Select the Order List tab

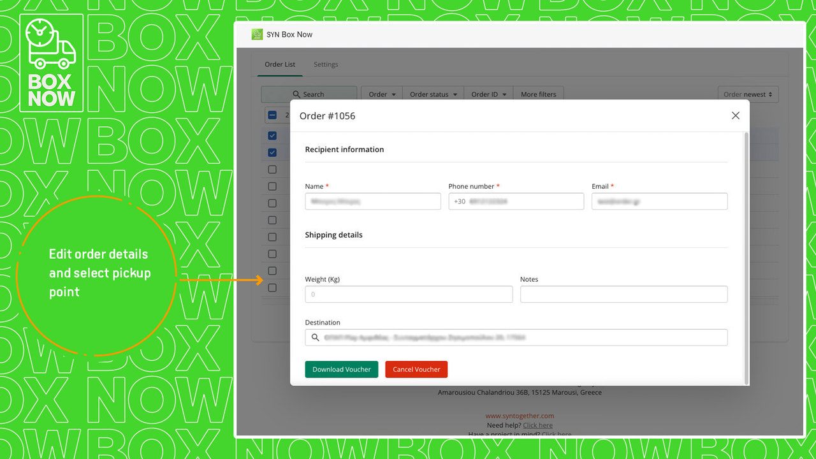(280, 64)
